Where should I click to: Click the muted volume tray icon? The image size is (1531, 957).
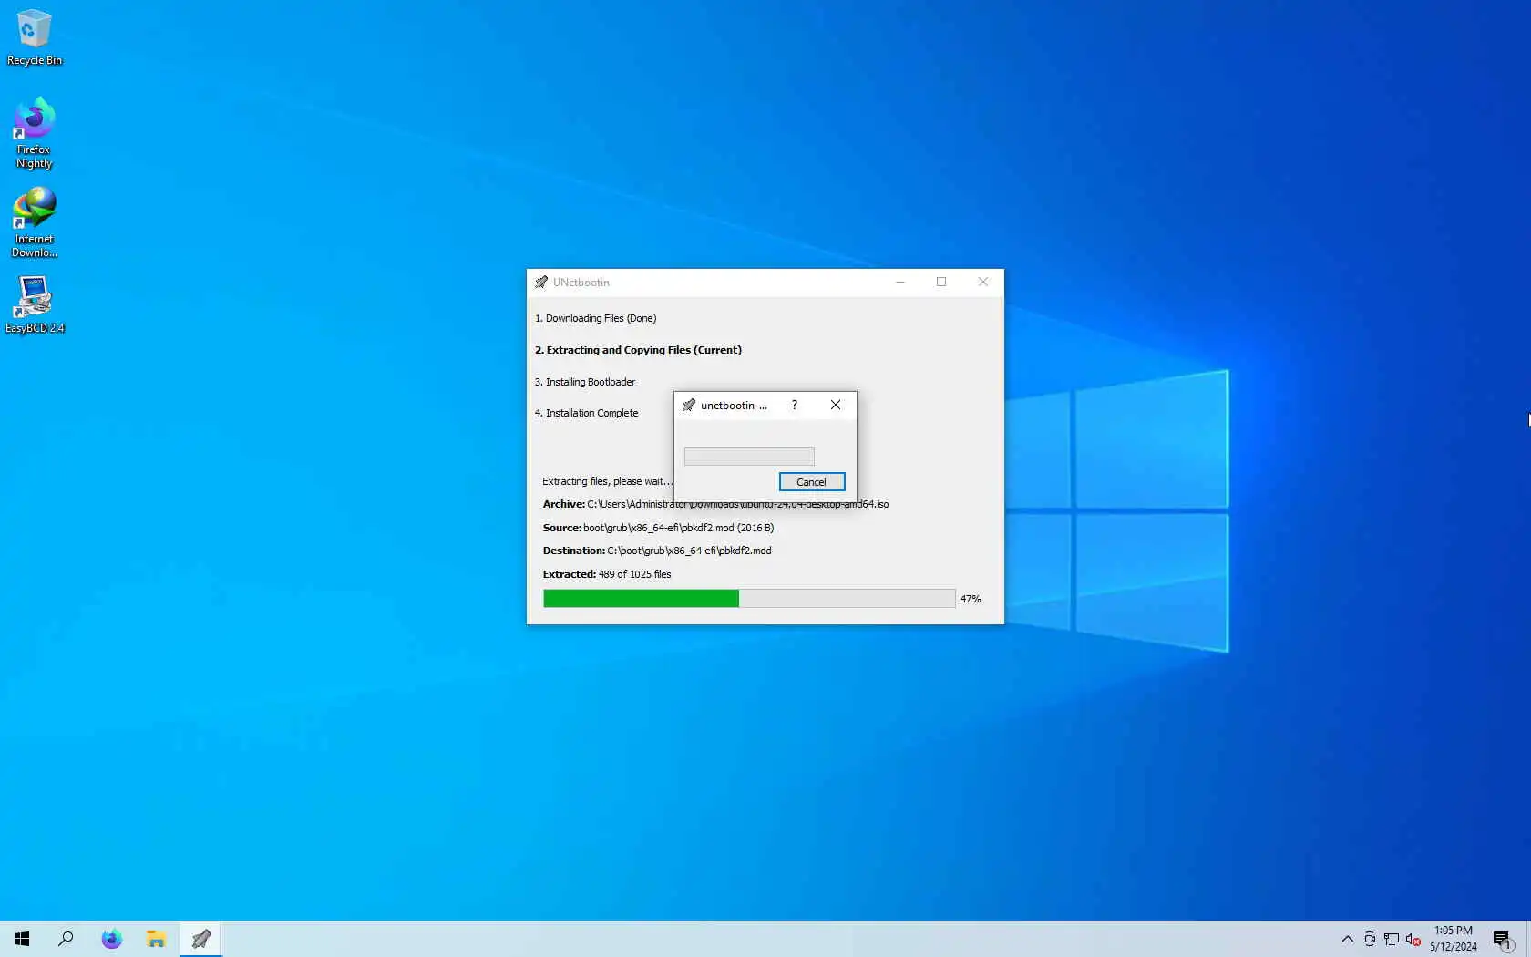[x=1413, y=939]
